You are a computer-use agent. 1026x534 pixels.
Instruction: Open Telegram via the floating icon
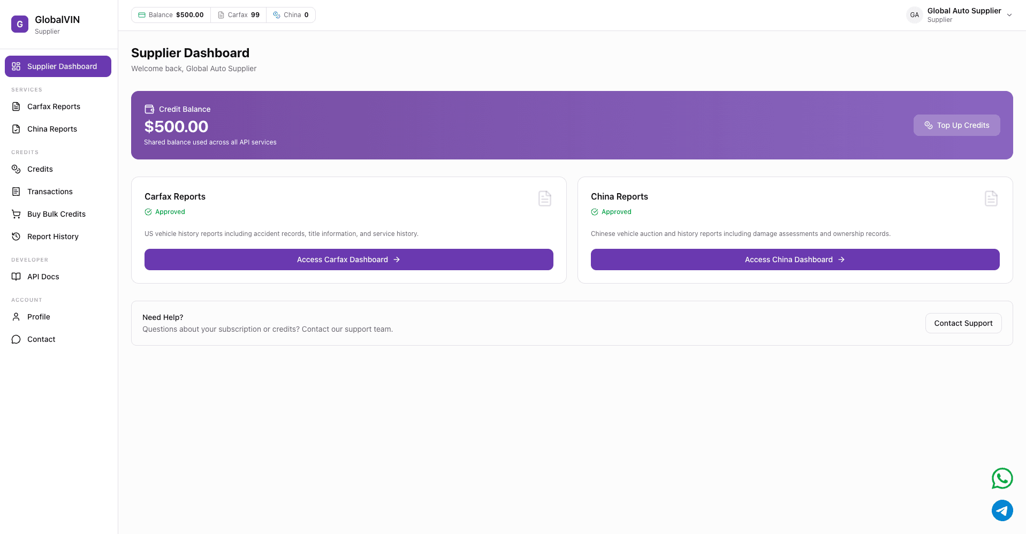pos(1002,510)
